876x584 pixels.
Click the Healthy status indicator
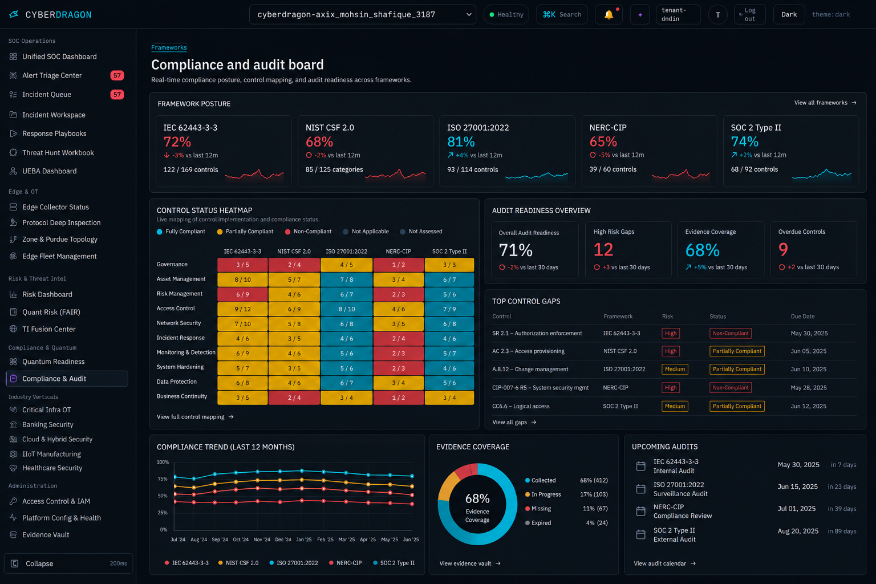coord(506,14)
